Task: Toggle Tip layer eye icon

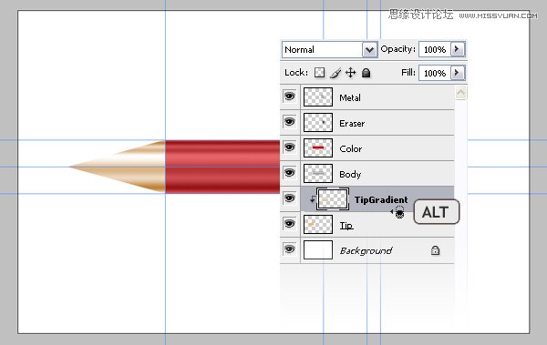Action: 289,223
